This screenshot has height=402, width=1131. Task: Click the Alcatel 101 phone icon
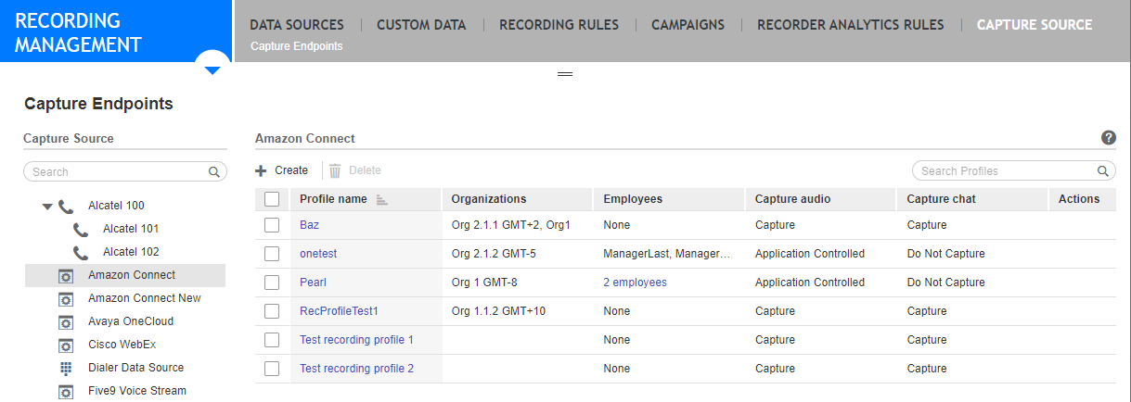tap(81, 229)
